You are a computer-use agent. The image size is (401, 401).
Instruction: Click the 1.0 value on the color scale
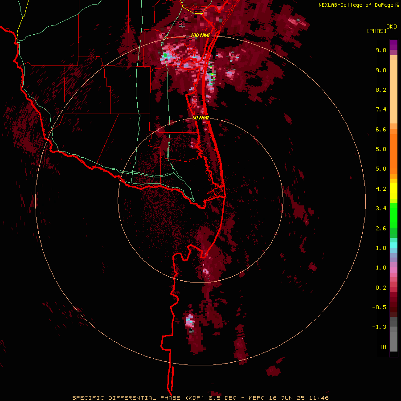[x=381, y=268]
